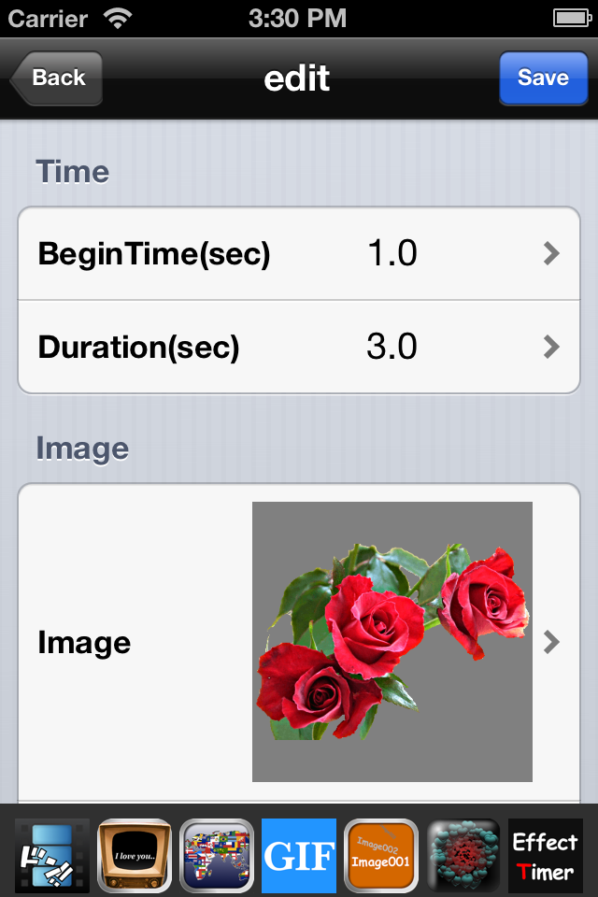Tap the retro TV 'I love you..' icon
The height and width of the screenshot is (897, 598).
(135, 855)
